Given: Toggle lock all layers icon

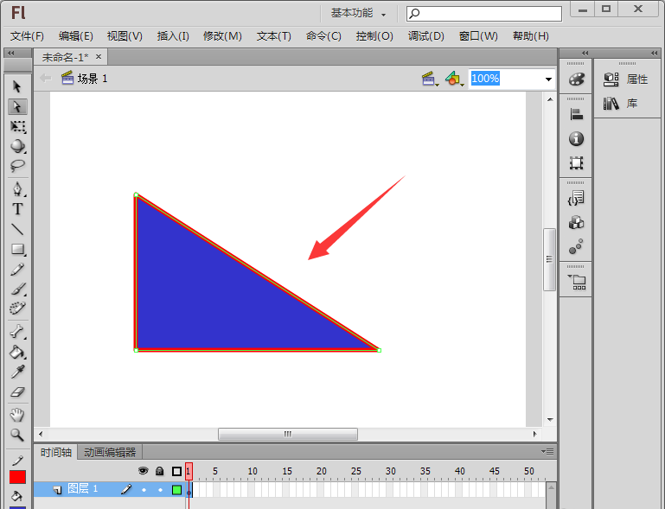Looking at the screenshot, I should (159, 471).
